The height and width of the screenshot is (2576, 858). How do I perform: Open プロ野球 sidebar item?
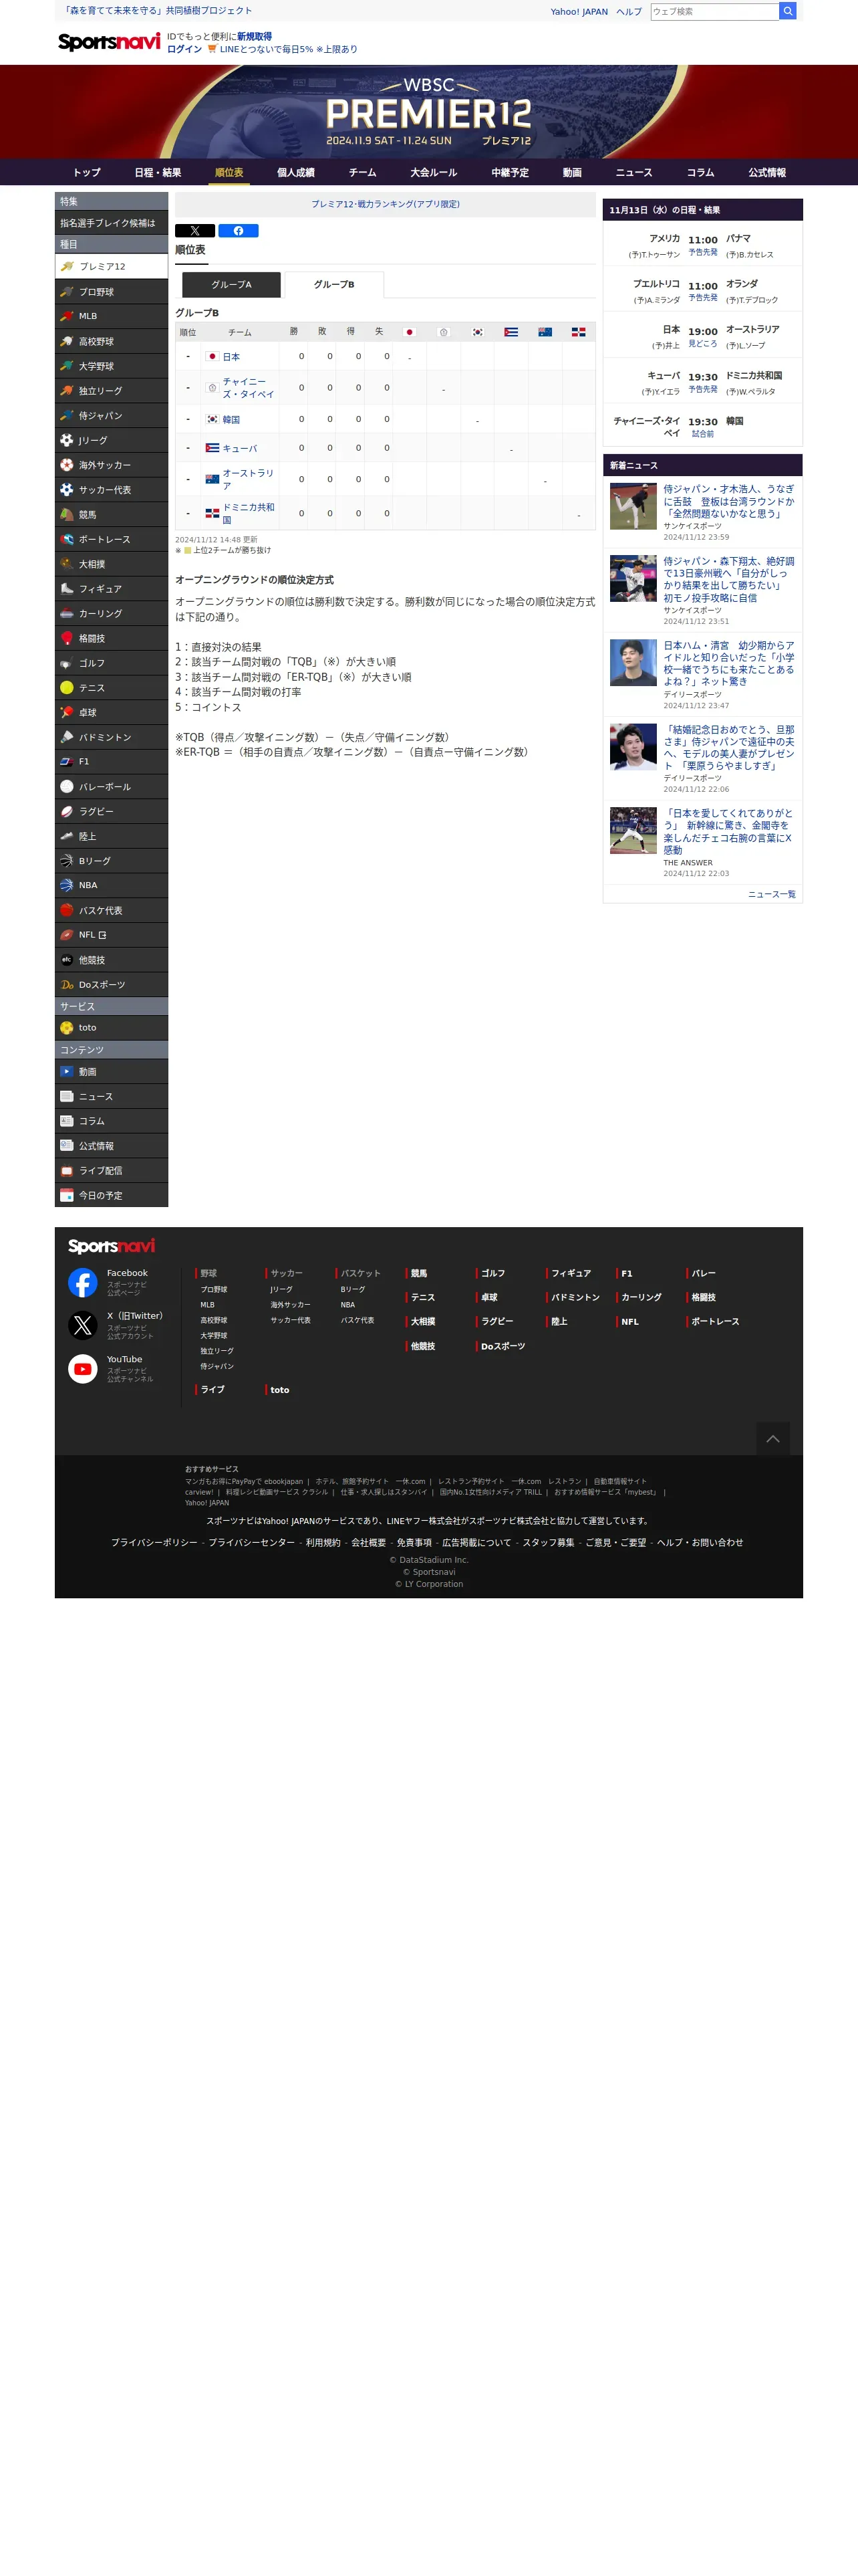111,292
